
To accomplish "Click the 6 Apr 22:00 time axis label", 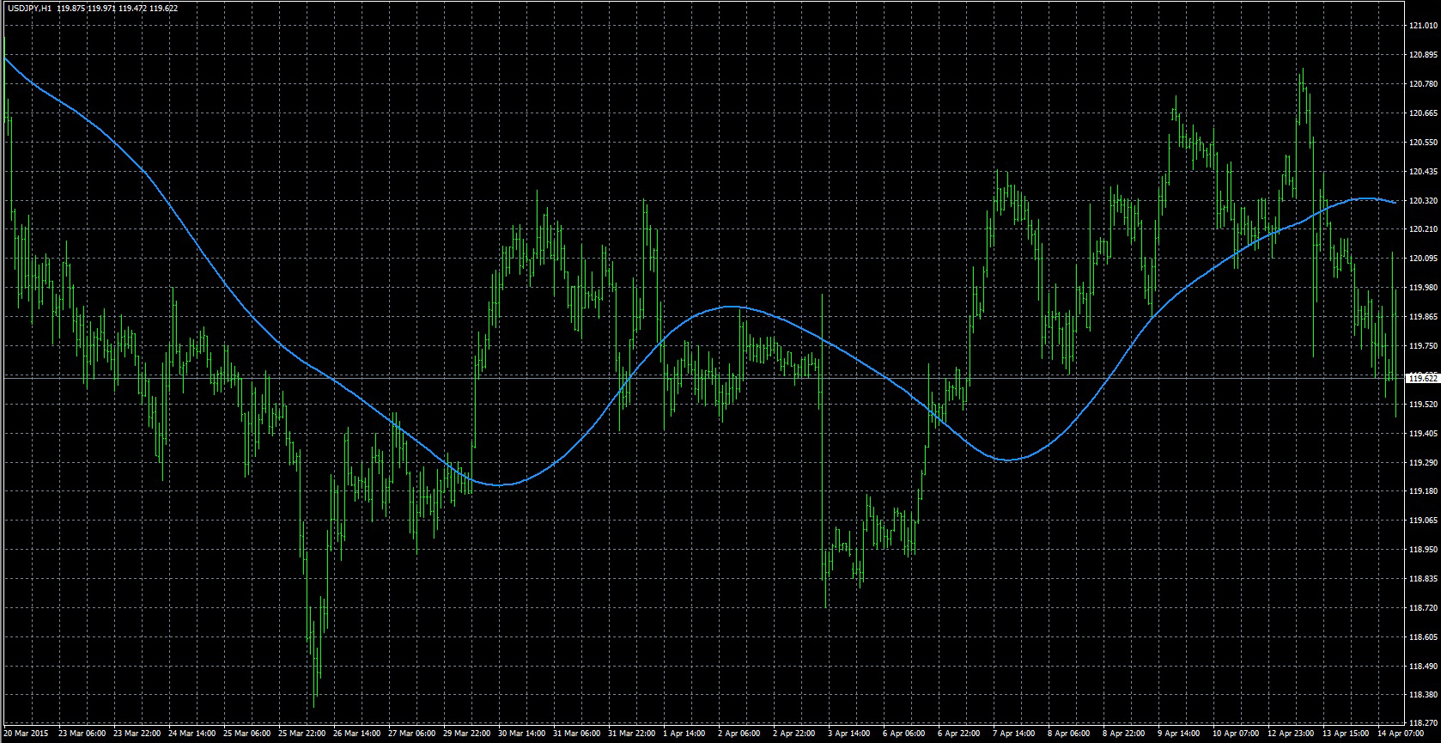I will coord(960,735).
